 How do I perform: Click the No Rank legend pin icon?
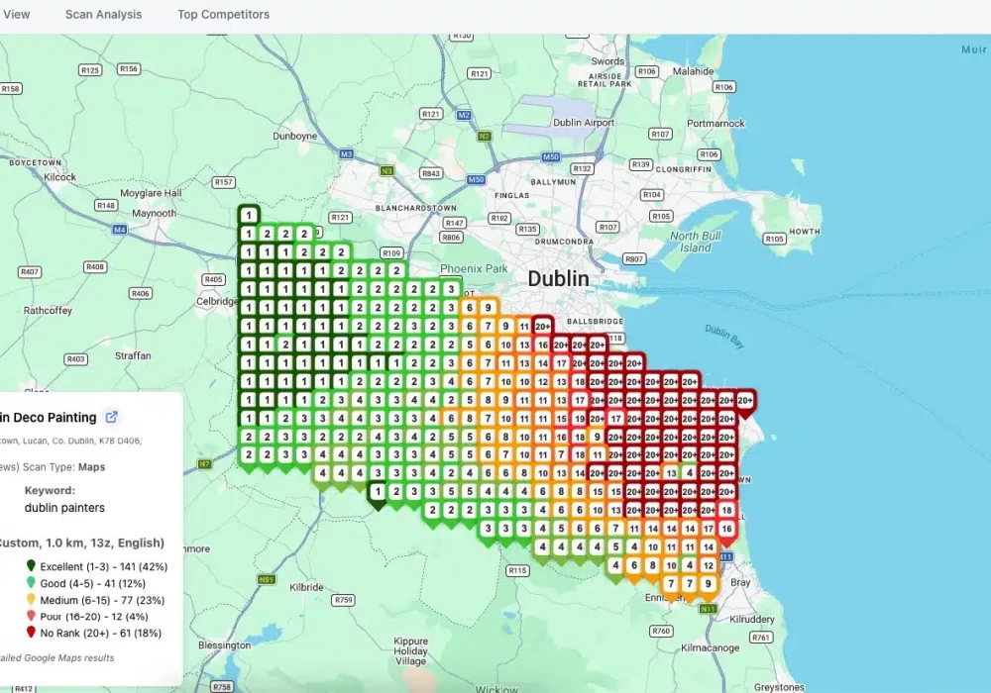point(31,632)
